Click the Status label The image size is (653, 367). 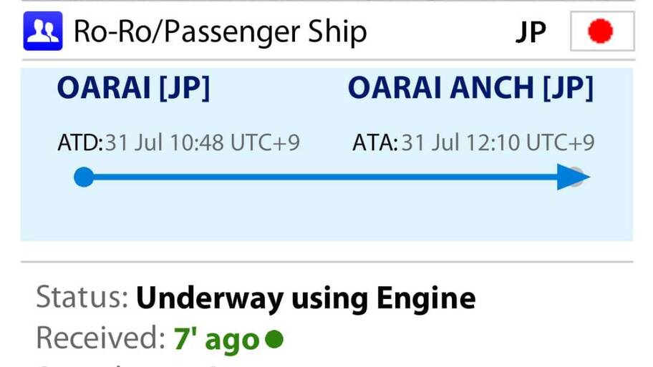(82, 297)
